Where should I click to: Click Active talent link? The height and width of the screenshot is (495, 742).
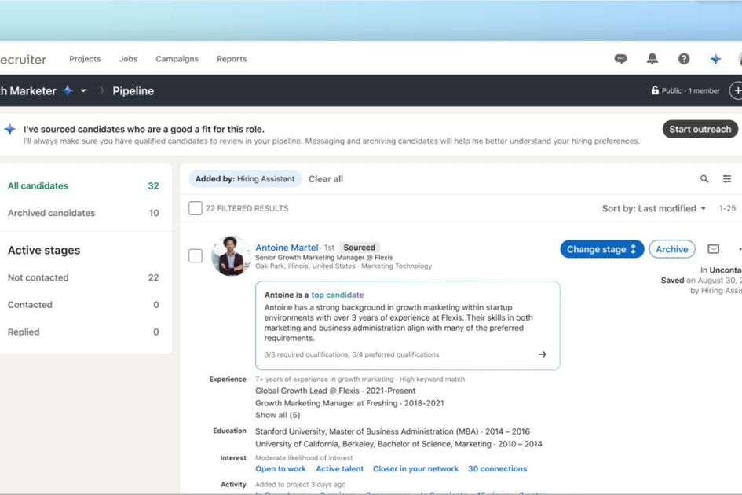(x=340, y=468)
